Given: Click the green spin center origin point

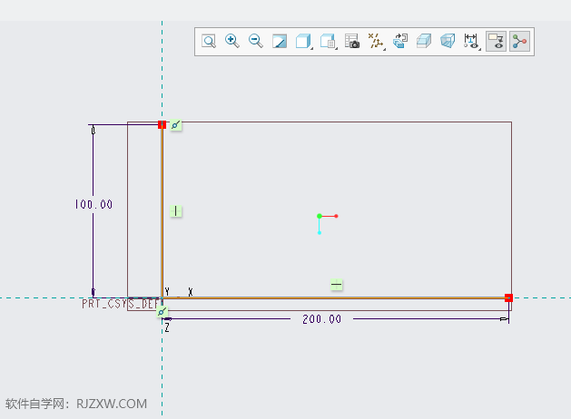Looking at the screenshot, I should pos(320,216).
